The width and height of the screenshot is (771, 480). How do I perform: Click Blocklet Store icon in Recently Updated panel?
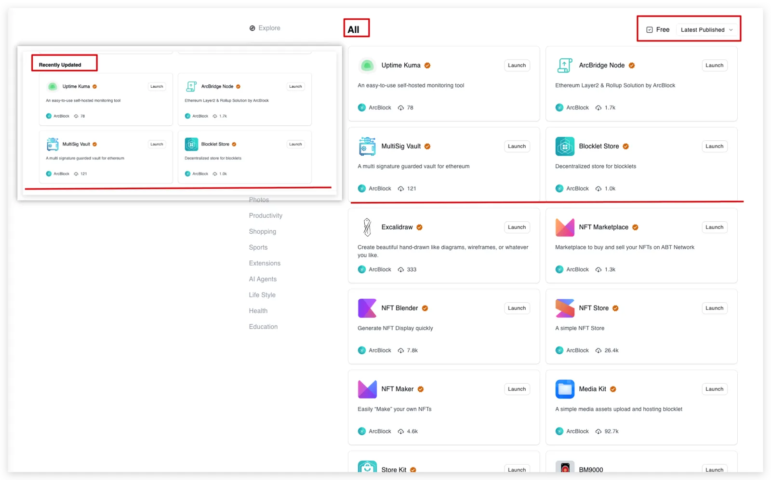pyautogui.click(x=191, y=144)
